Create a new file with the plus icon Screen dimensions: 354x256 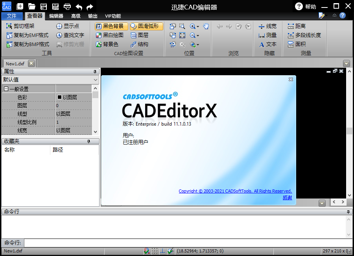(20, 6)
